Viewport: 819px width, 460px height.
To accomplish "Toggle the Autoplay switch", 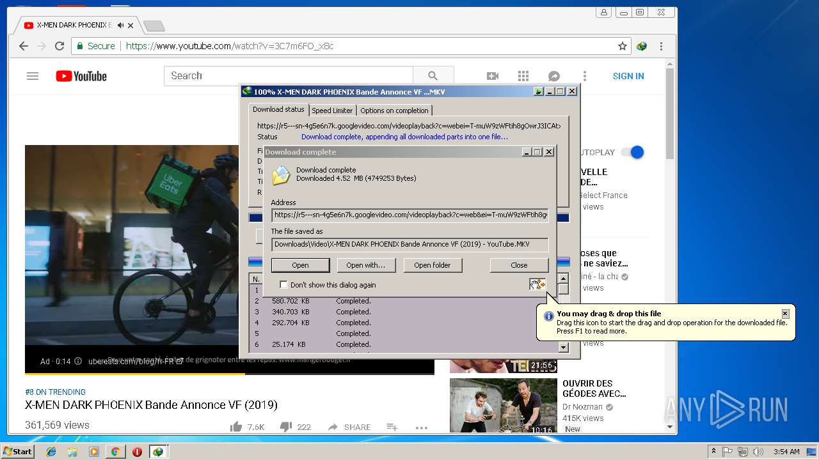I will tap(632, 152).
